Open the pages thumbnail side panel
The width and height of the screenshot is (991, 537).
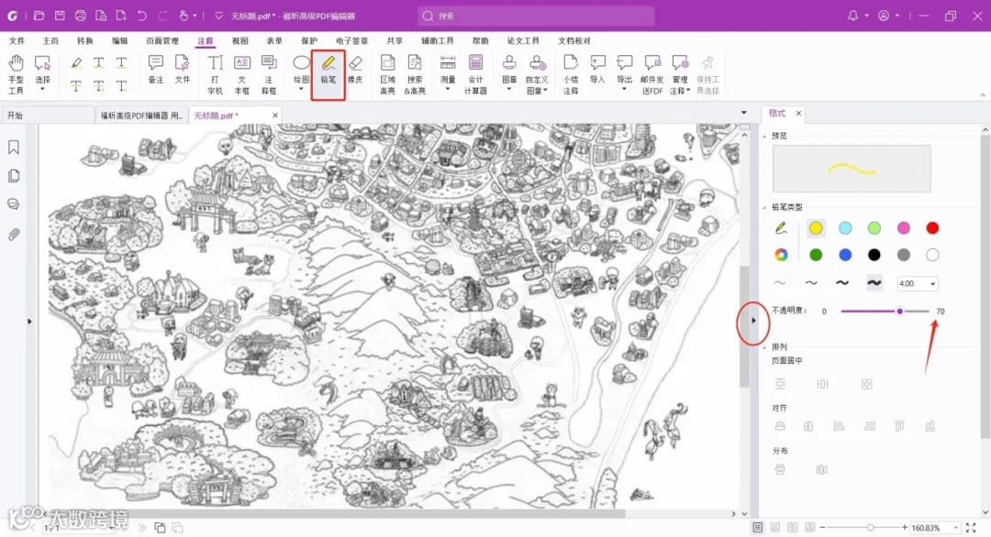13,176
